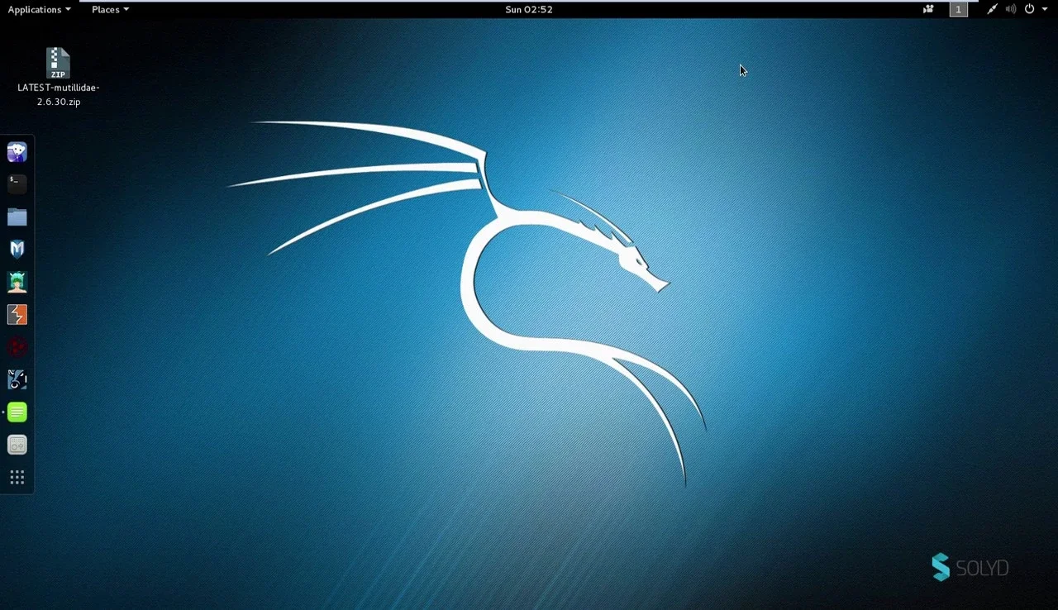This screenshot has width=1058, height=610.
Task: Click the volume speaker icon
Action: 1011,9
